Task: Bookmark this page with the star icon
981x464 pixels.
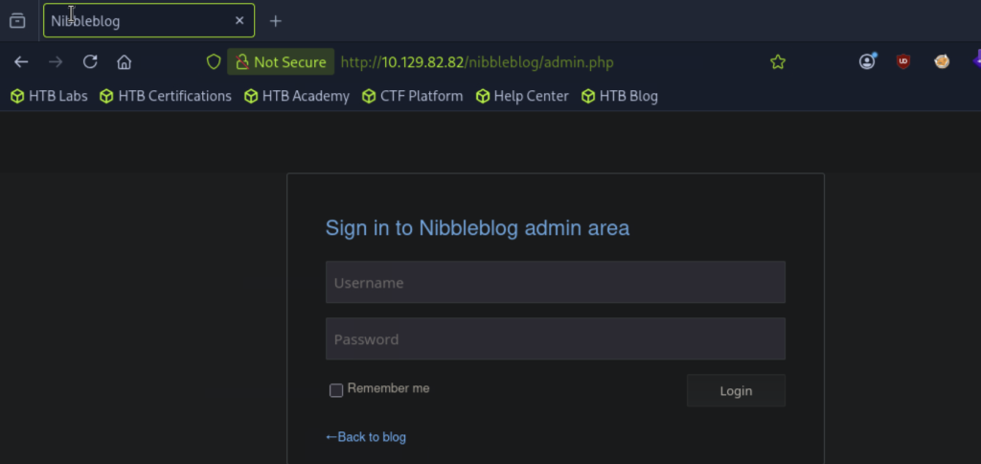Action: point(778,62)
